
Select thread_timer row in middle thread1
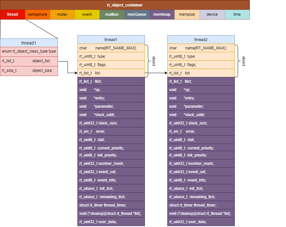pos(111,205)
